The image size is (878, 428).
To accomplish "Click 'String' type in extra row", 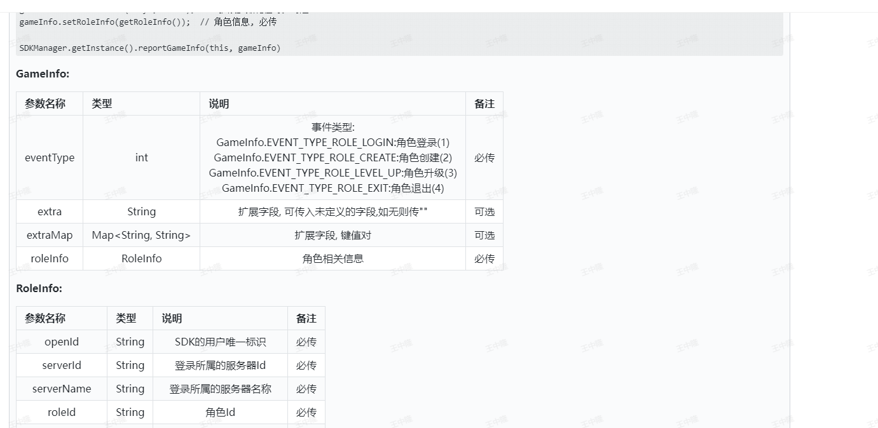I will (x=142, y=211).
